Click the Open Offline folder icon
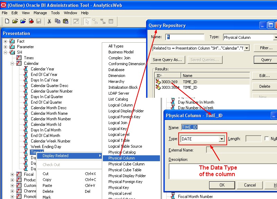This screenshot has height=199, width=277. [15, 21]
